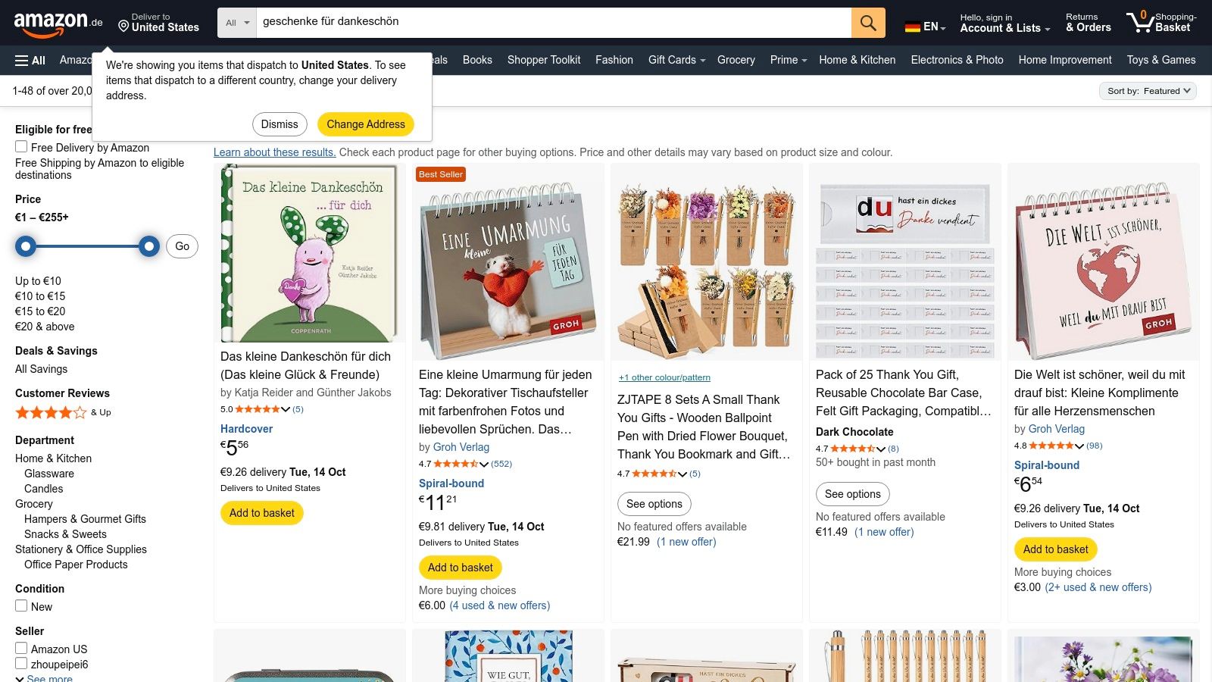Image resolution: width=1212 pixels, height=682 pixels.
Task: Click the Deliver to location pin
Action: tap(123, 27)
